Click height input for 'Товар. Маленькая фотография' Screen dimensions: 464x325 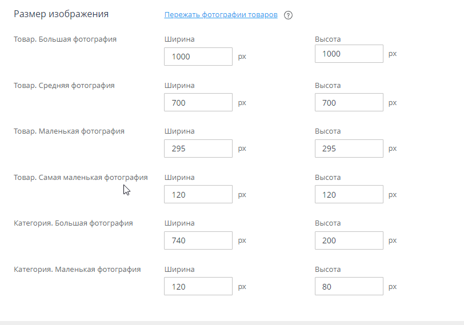(349, 149)
